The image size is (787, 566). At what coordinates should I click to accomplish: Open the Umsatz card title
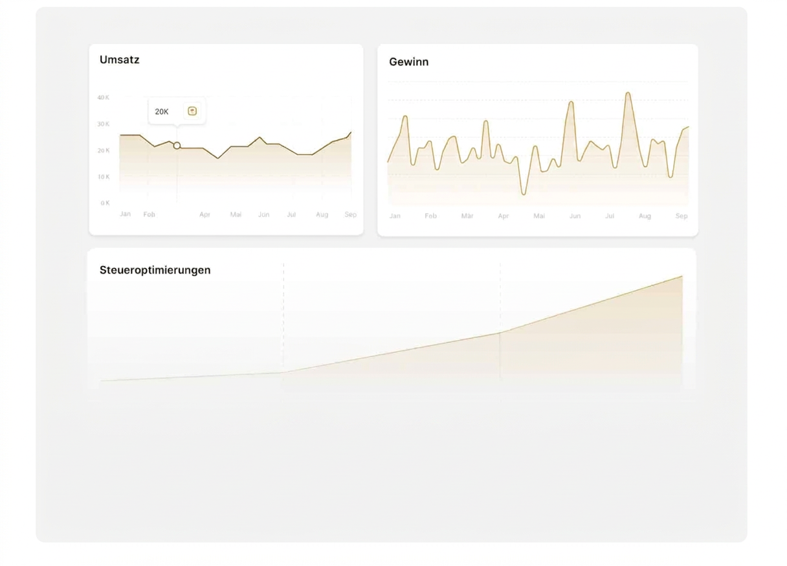click(x=120, y=60)
